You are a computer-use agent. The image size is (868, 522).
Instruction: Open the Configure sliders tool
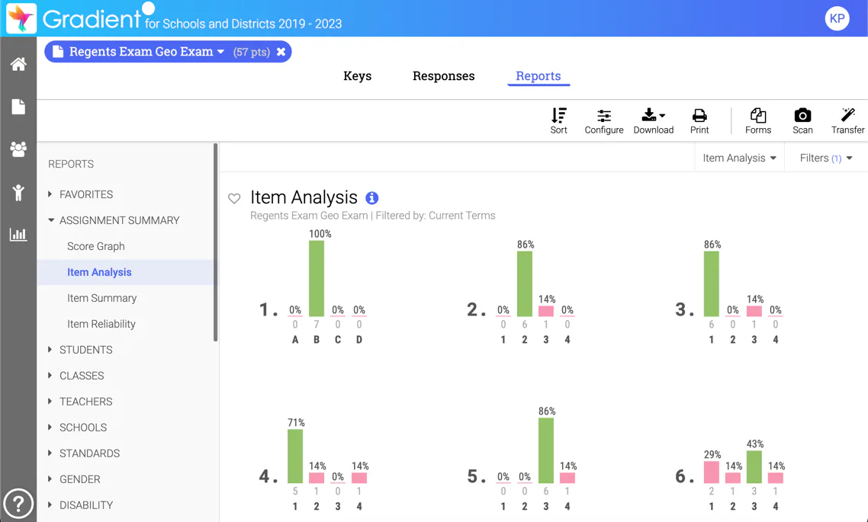[604, 121]
